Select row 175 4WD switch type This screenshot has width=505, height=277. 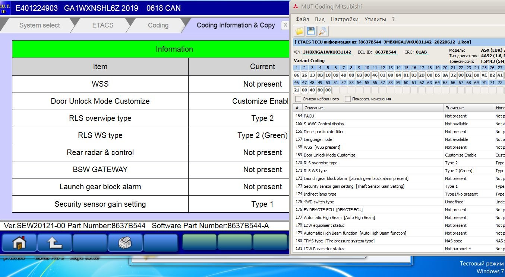[x=399, y=202]
